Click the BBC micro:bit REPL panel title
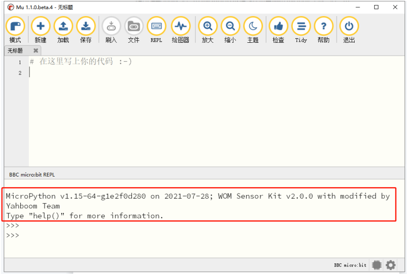This screenshot has width=407, height=274. 32,175
